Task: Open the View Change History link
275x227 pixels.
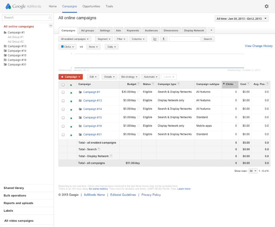Action: click(x=258, y=46)
